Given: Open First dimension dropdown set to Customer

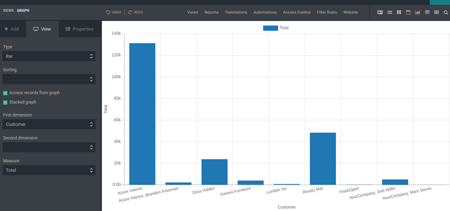Looking at the screenshot, I should [49, 124].
